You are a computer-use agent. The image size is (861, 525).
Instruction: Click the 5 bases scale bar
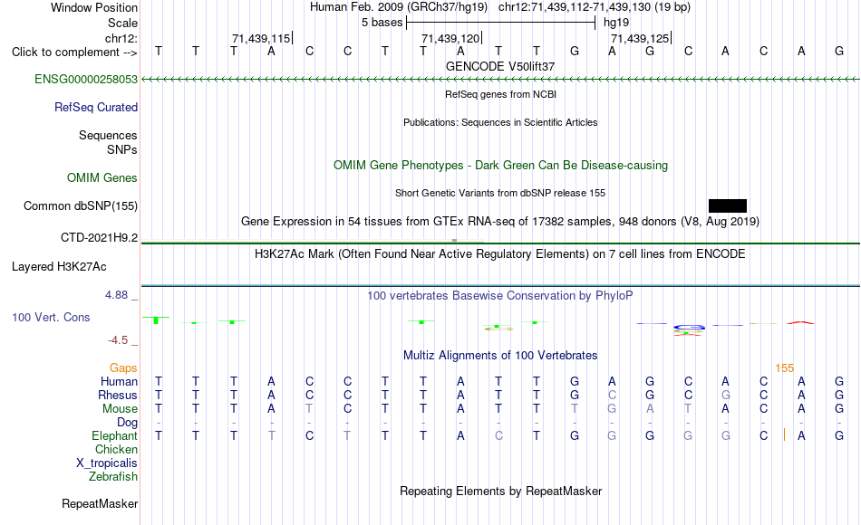click(x=500, y=23)
